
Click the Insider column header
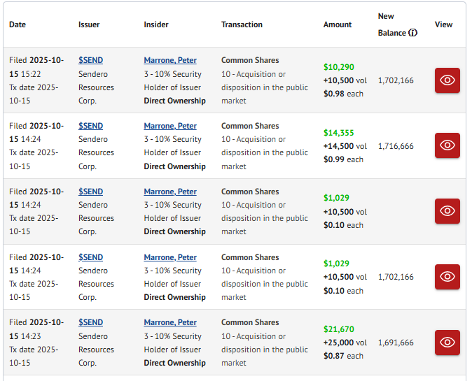(x=156, y=24)
